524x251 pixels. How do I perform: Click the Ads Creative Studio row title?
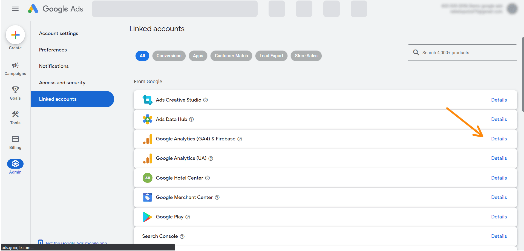point(178,100)
